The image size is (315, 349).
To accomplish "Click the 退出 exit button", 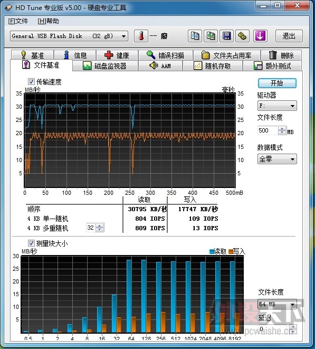I will (x=289, y=36).
